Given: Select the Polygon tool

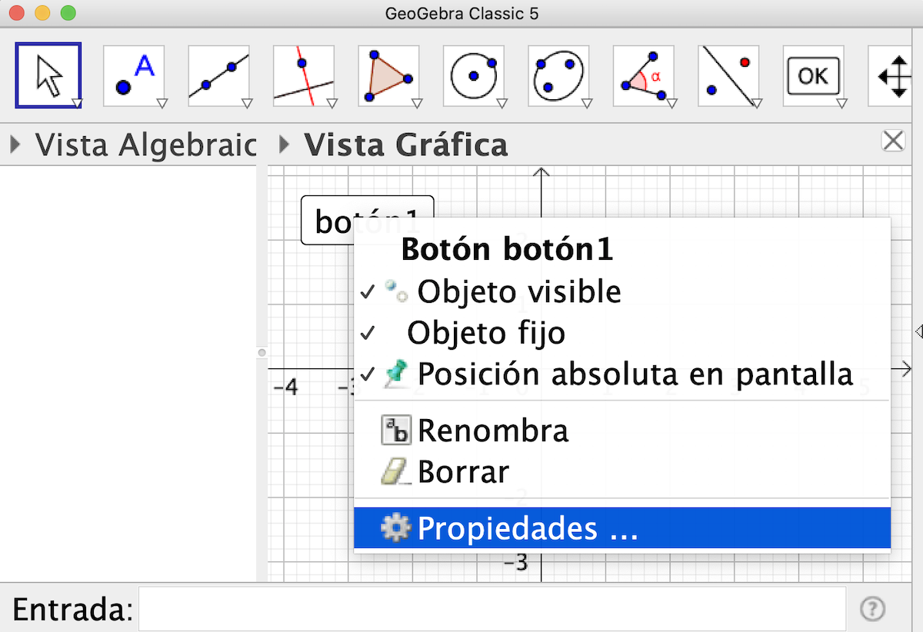Looking at the screenshot, I should (x=389, y=75).
